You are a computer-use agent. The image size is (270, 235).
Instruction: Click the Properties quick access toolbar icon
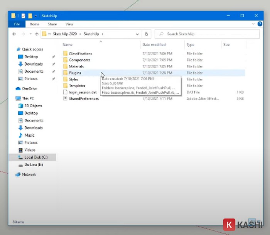pyautogui.click(x=23, y=16)
